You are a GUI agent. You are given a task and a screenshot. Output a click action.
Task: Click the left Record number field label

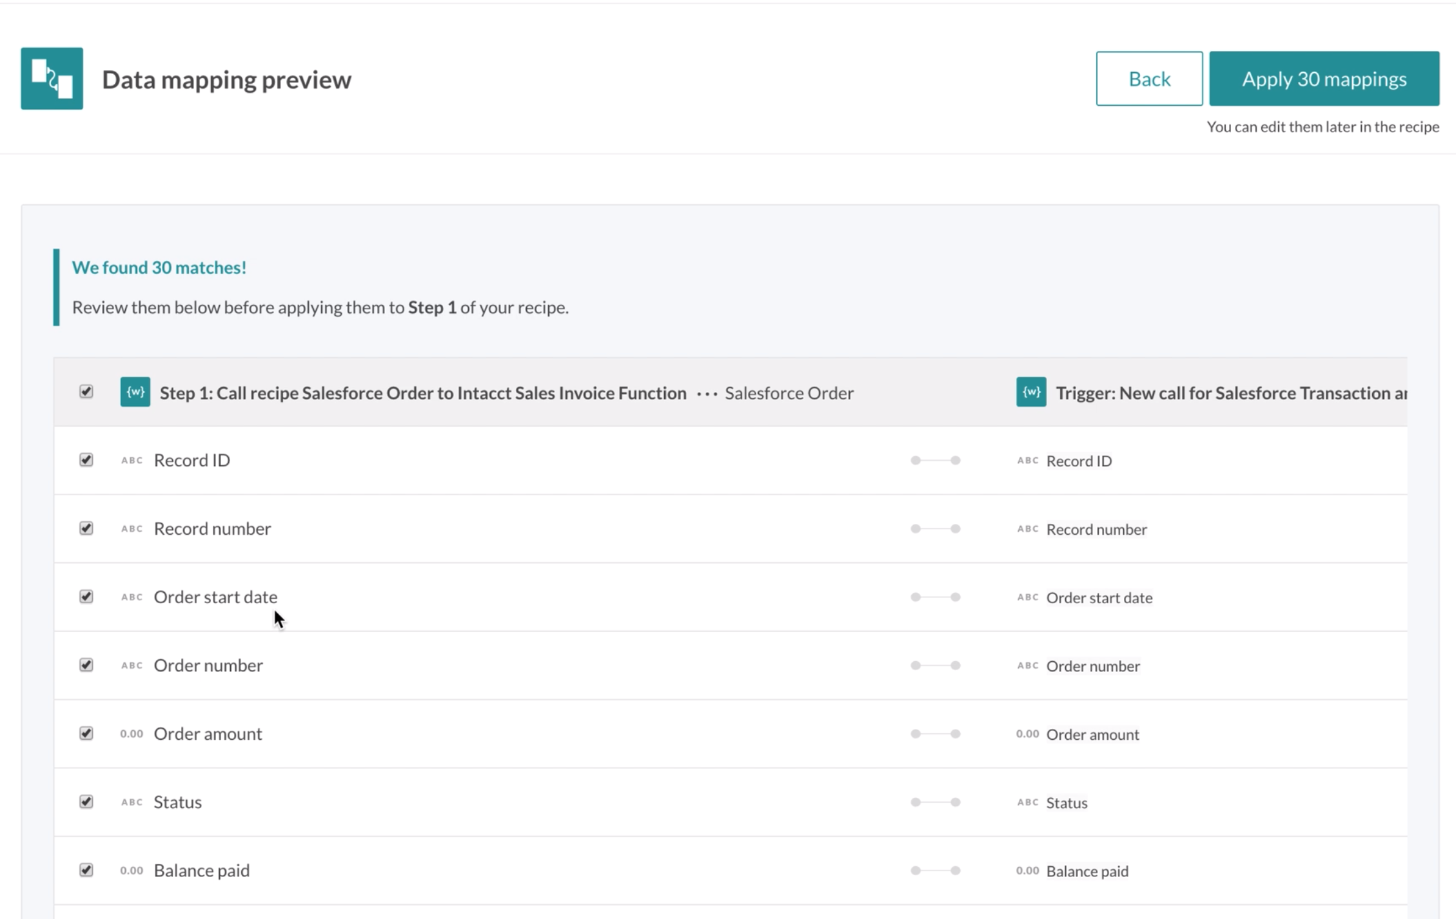(212, 528)
